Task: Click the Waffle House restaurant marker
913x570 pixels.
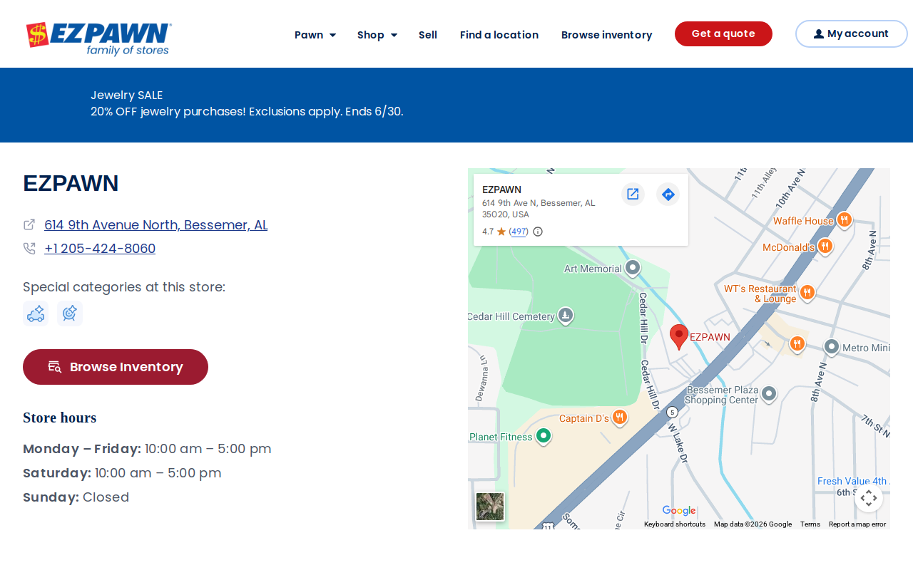Action: tap(844, 220)
